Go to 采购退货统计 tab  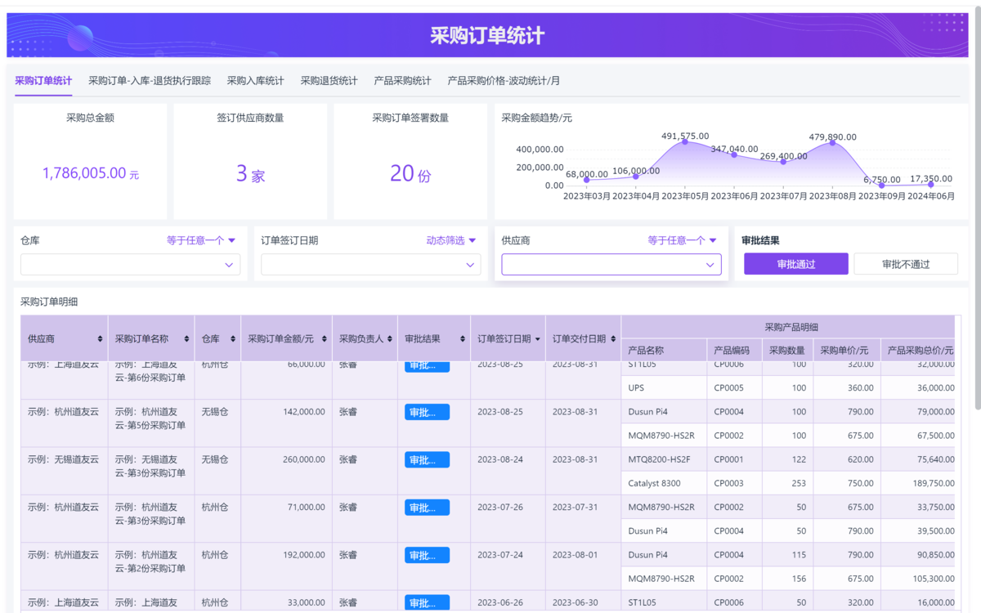point(329,81)
